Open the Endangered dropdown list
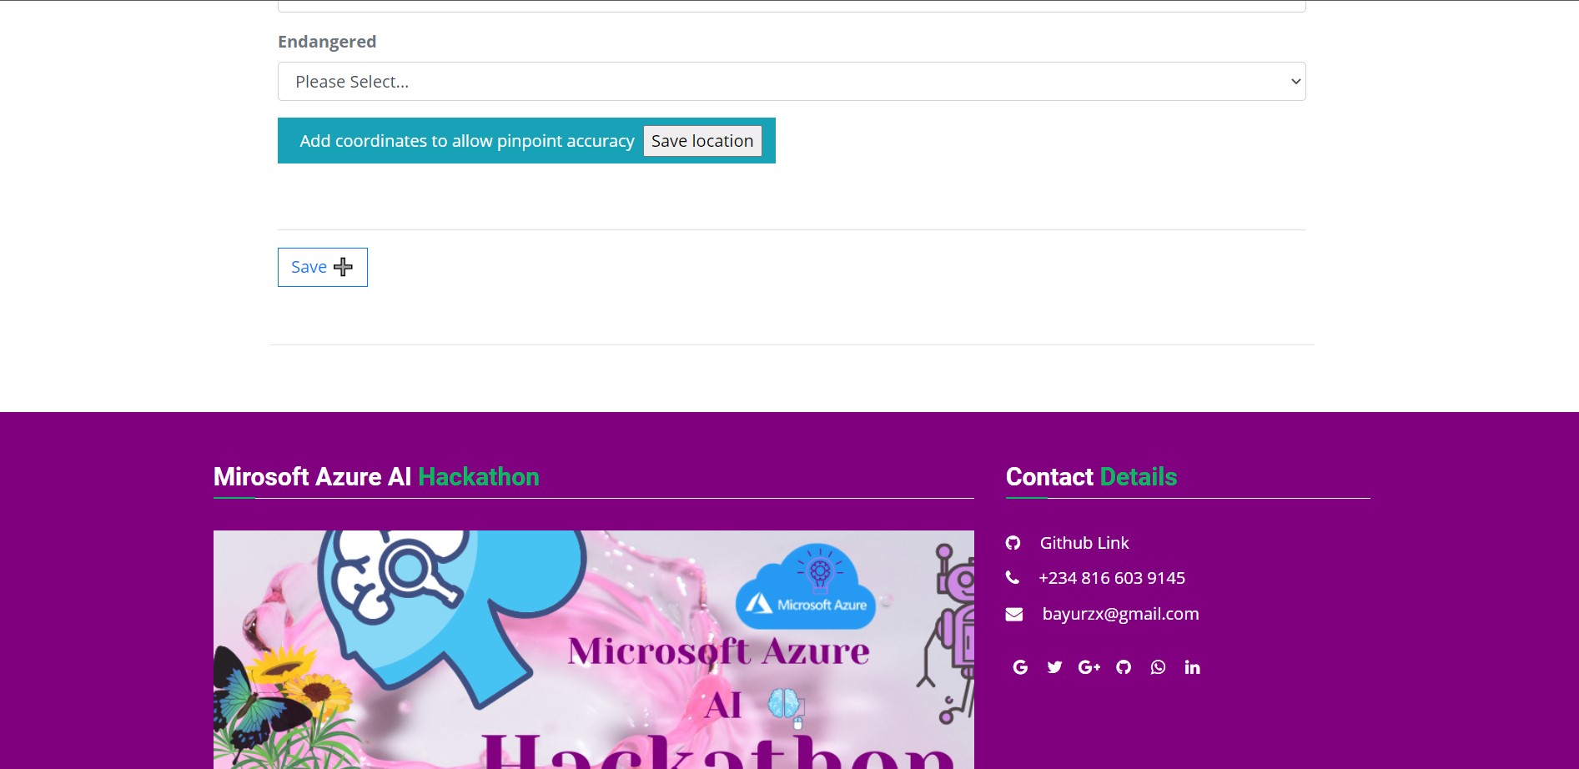 coord(791,82)
